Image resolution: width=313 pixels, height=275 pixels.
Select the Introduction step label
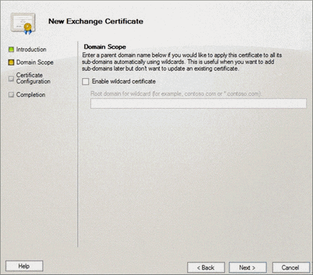pos(31,49)
